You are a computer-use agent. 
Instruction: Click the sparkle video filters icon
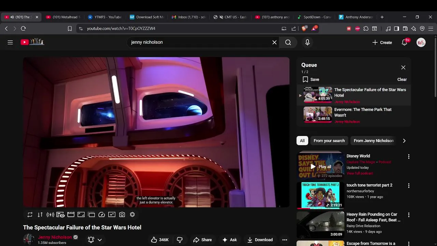112,215
